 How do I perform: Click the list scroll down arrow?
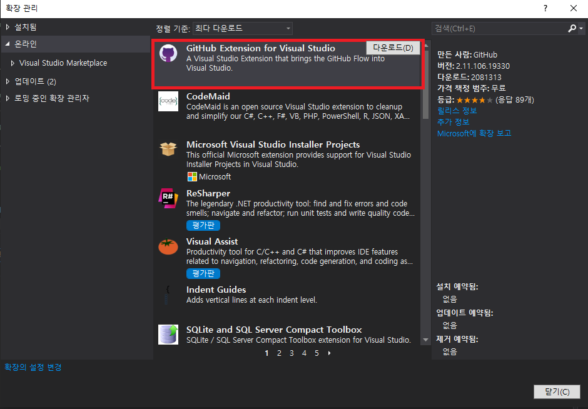[425, 340]
